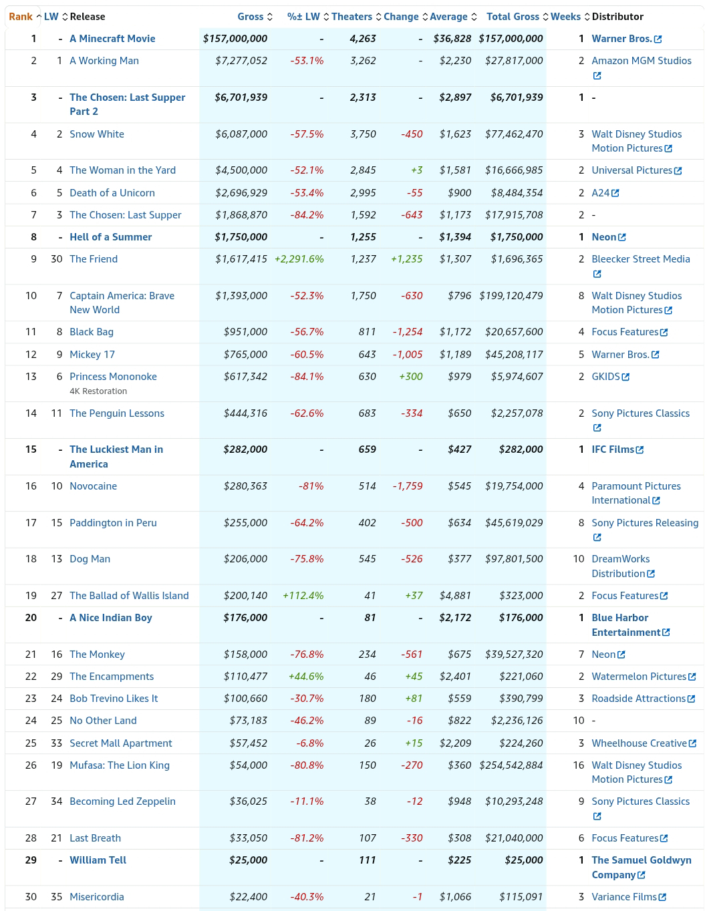707x911 pixels.
Task: Click external link icon beside Wheelhouse Creative
Action: coord(692,743)
